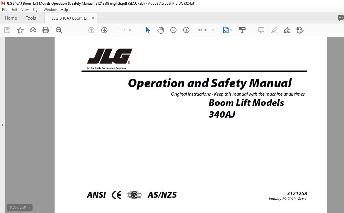Viewport: 344px width, 213px height.
Task: Expand the left navigation pane
Action: 2,125
